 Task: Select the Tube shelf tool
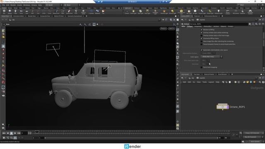pos(15,12)
